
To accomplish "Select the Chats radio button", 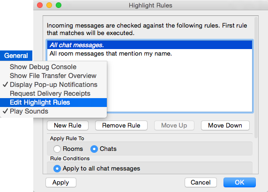I will click(94, 149).
